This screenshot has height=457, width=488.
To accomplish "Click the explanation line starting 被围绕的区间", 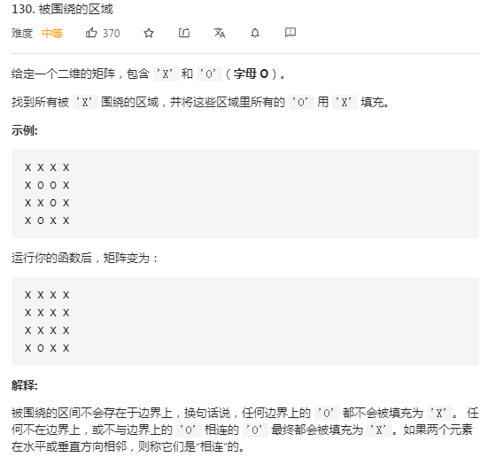I will pos(245,413).
